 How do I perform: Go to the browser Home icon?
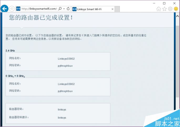point(159,9)
